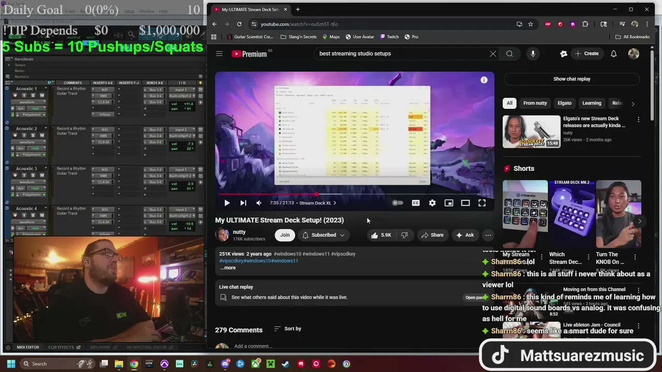Solo the Acoustic 1 track
The width and height of the screenshot is (662, 372).
point(33,96)
